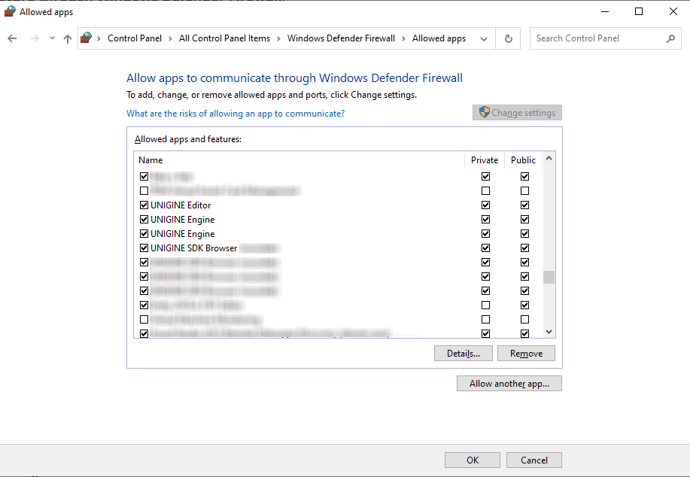The width and height of the screenshot is (690, 477).
Task: Toggle the UNIGINE Editor name checkbox
Action: 144,205
